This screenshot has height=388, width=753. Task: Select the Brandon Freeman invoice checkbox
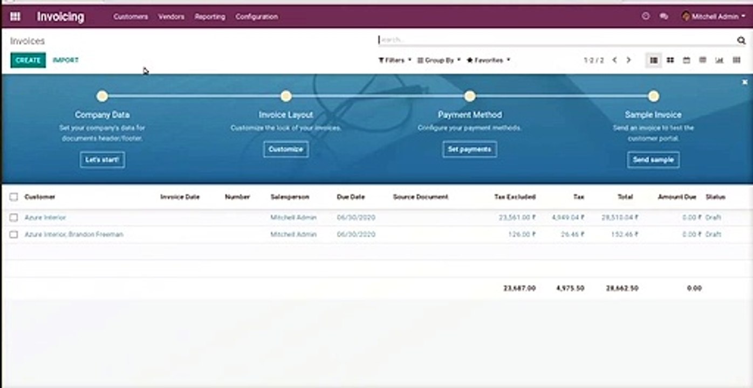pyautogui.click(x=13, y=234)
